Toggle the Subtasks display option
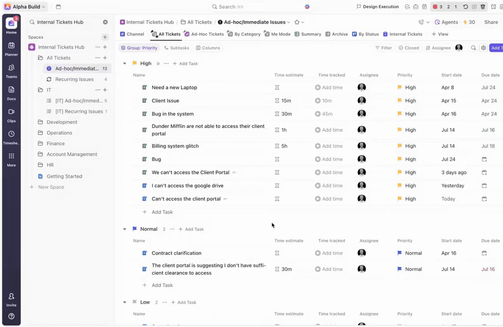 click(177, 48)
